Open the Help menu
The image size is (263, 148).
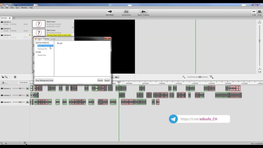pyautogui.click(x=31, y=8)
